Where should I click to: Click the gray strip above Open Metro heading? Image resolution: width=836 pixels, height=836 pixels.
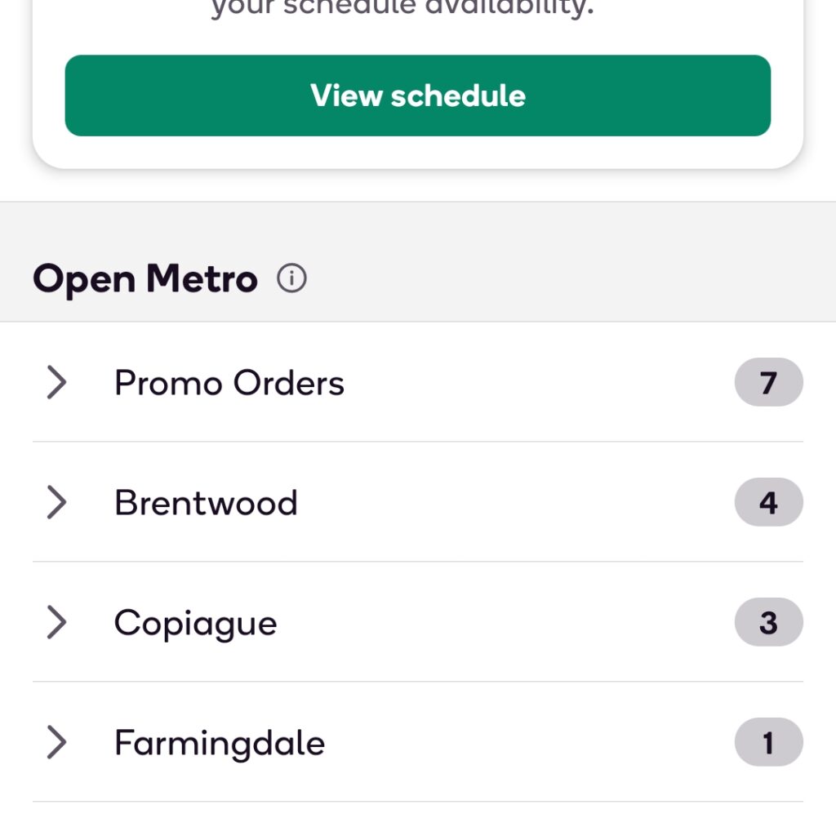(418, 227)
